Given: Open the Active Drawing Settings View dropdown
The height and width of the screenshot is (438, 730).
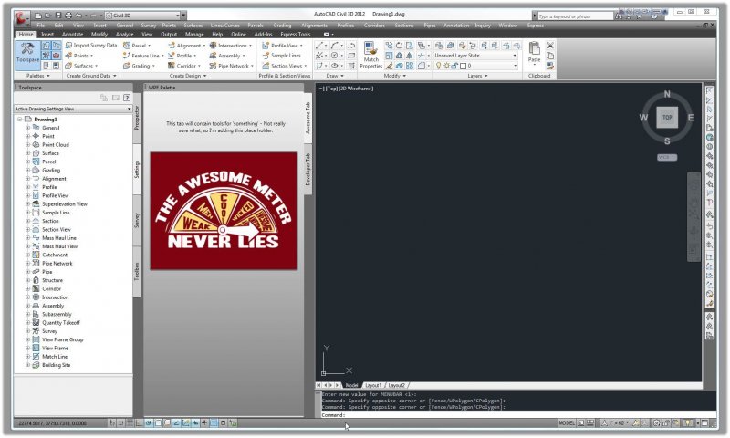Looking at the screenshot, I should pyautogui.click(x=73, y=109).
